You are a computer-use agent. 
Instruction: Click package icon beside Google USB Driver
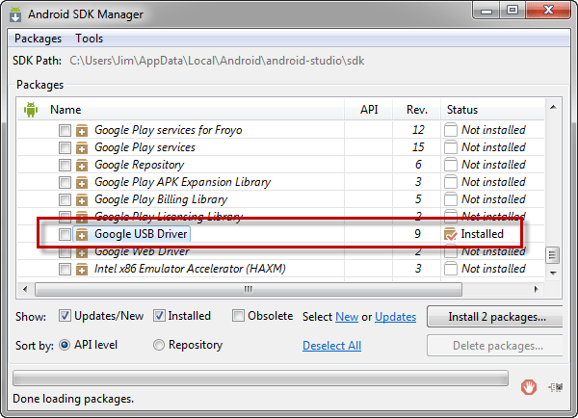click(82, 234)
